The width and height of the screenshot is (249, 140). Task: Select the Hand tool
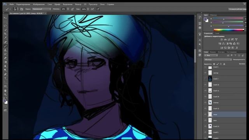(x=5, y=91)
